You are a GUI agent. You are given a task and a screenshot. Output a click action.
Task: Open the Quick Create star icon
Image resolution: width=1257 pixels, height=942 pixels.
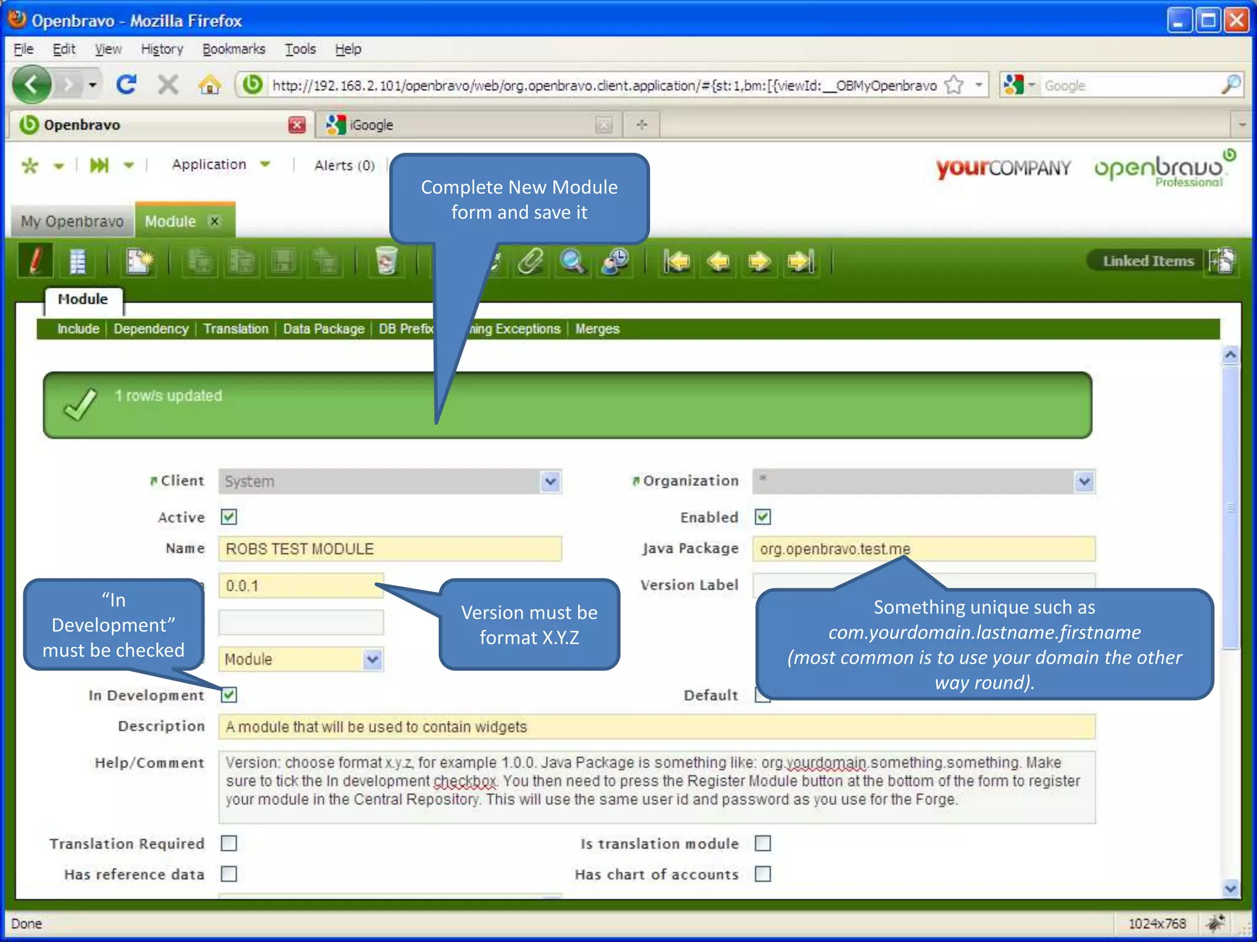30,165
